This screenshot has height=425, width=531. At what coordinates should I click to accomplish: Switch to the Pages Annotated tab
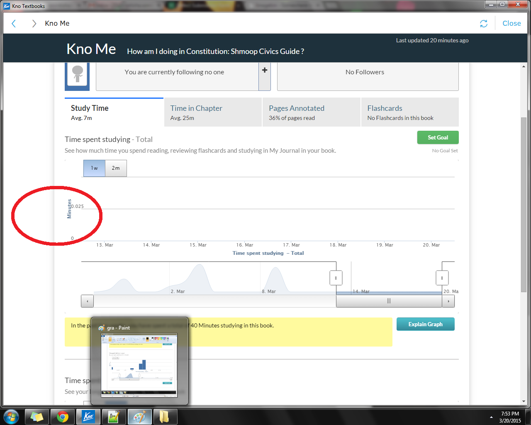(x=311, y=112)
